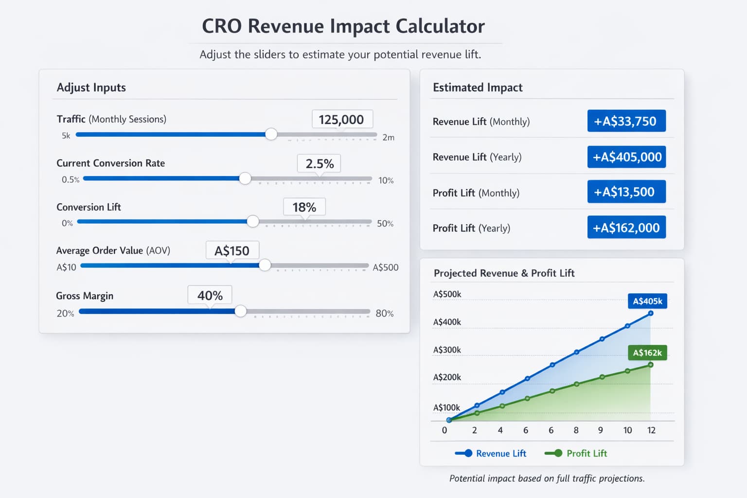Click the Adjust Inputs heading
This screenshot has height=498, width=747.
click(91, 88)
